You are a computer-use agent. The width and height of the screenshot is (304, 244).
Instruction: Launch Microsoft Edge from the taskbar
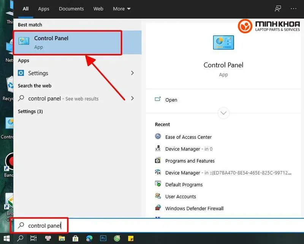pyautogui.click(x=89, y=238)
